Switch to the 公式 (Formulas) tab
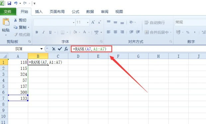The height and width of the screenshot is (124, 206). pyautogui.click(x=75, y=12)
